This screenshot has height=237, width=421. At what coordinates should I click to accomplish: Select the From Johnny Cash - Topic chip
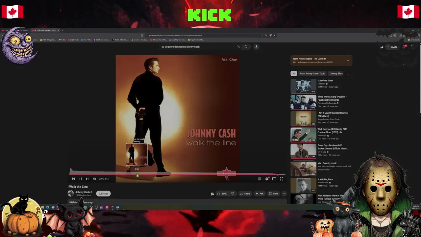click(x=312, y=73)
